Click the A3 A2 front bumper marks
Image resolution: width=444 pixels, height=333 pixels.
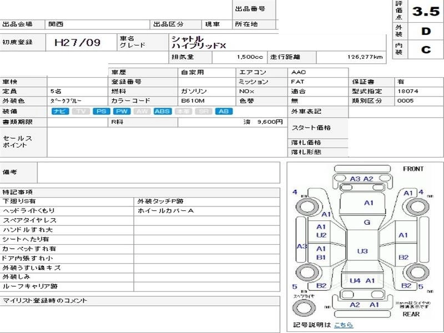(362, 179)
